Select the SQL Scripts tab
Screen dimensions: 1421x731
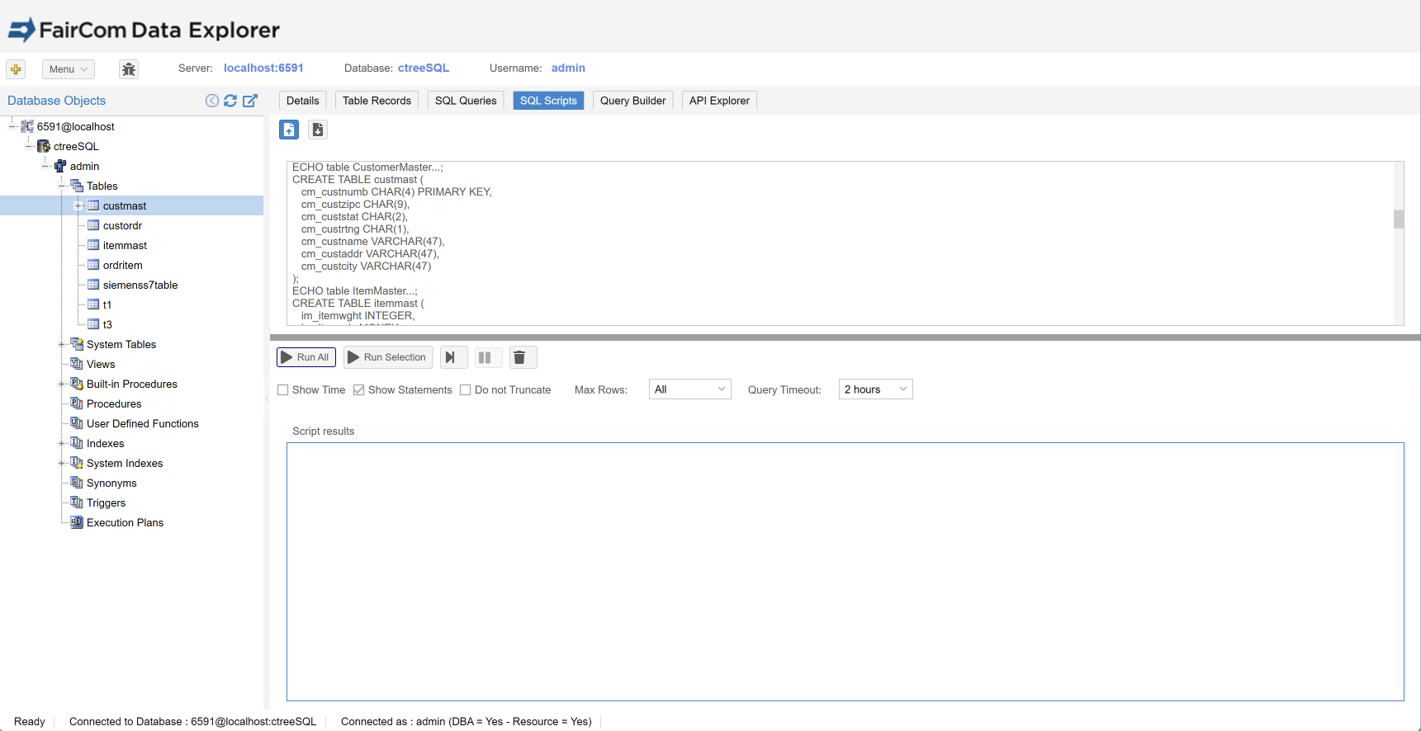(548, 101)
